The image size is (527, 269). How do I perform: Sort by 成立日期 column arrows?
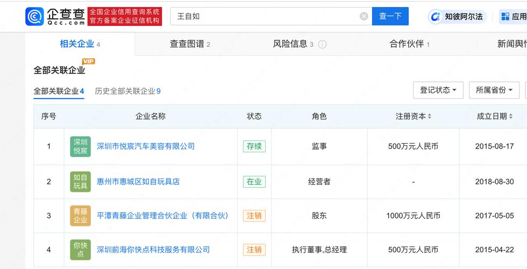(510, 116)
